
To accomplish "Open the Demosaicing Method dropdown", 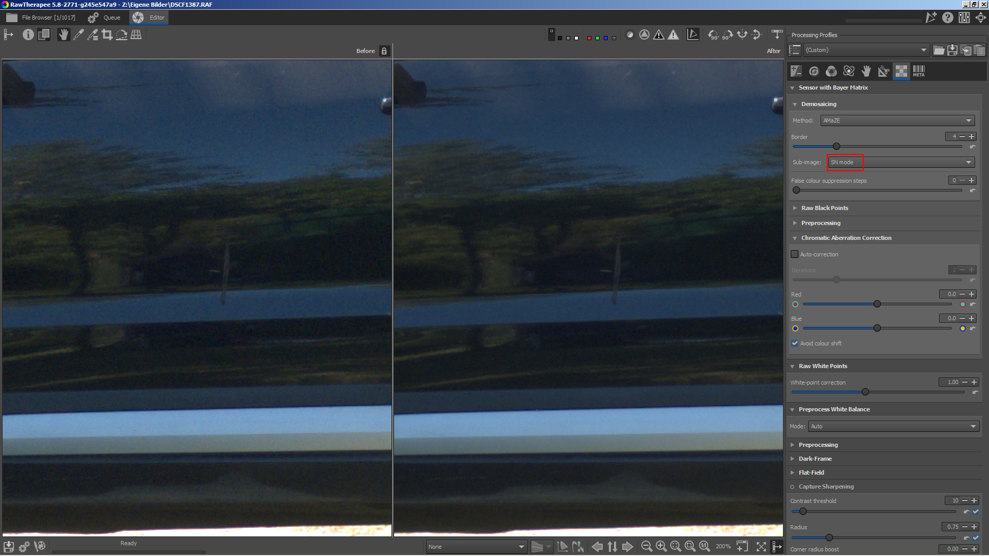I will 897,120.
